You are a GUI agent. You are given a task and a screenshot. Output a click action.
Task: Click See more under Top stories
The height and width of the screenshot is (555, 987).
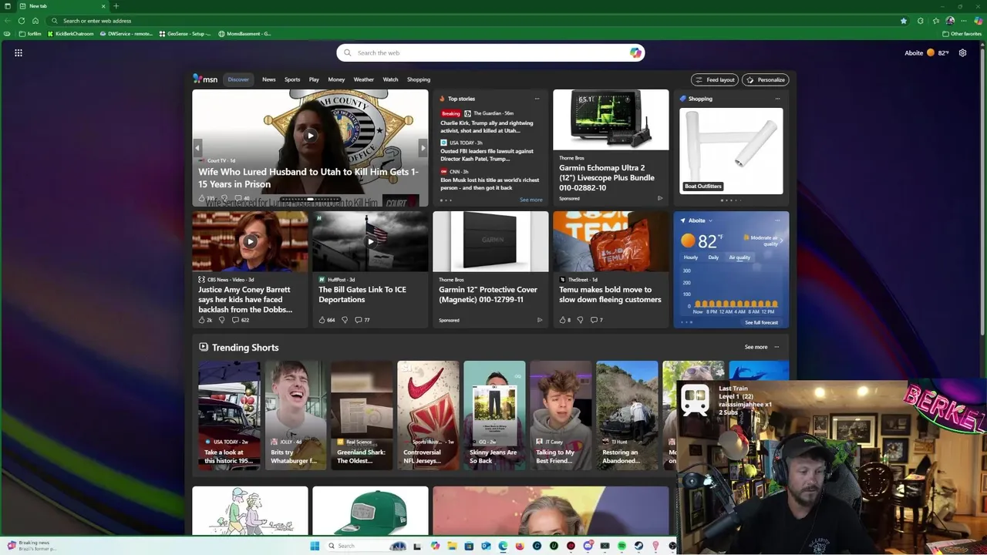tap(531, 200)
